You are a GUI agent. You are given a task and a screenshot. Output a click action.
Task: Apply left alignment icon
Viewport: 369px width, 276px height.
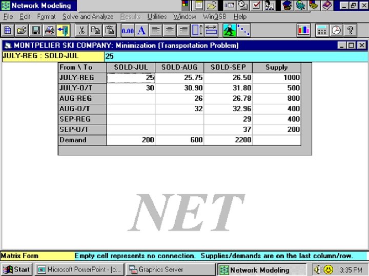coord(155,30)
